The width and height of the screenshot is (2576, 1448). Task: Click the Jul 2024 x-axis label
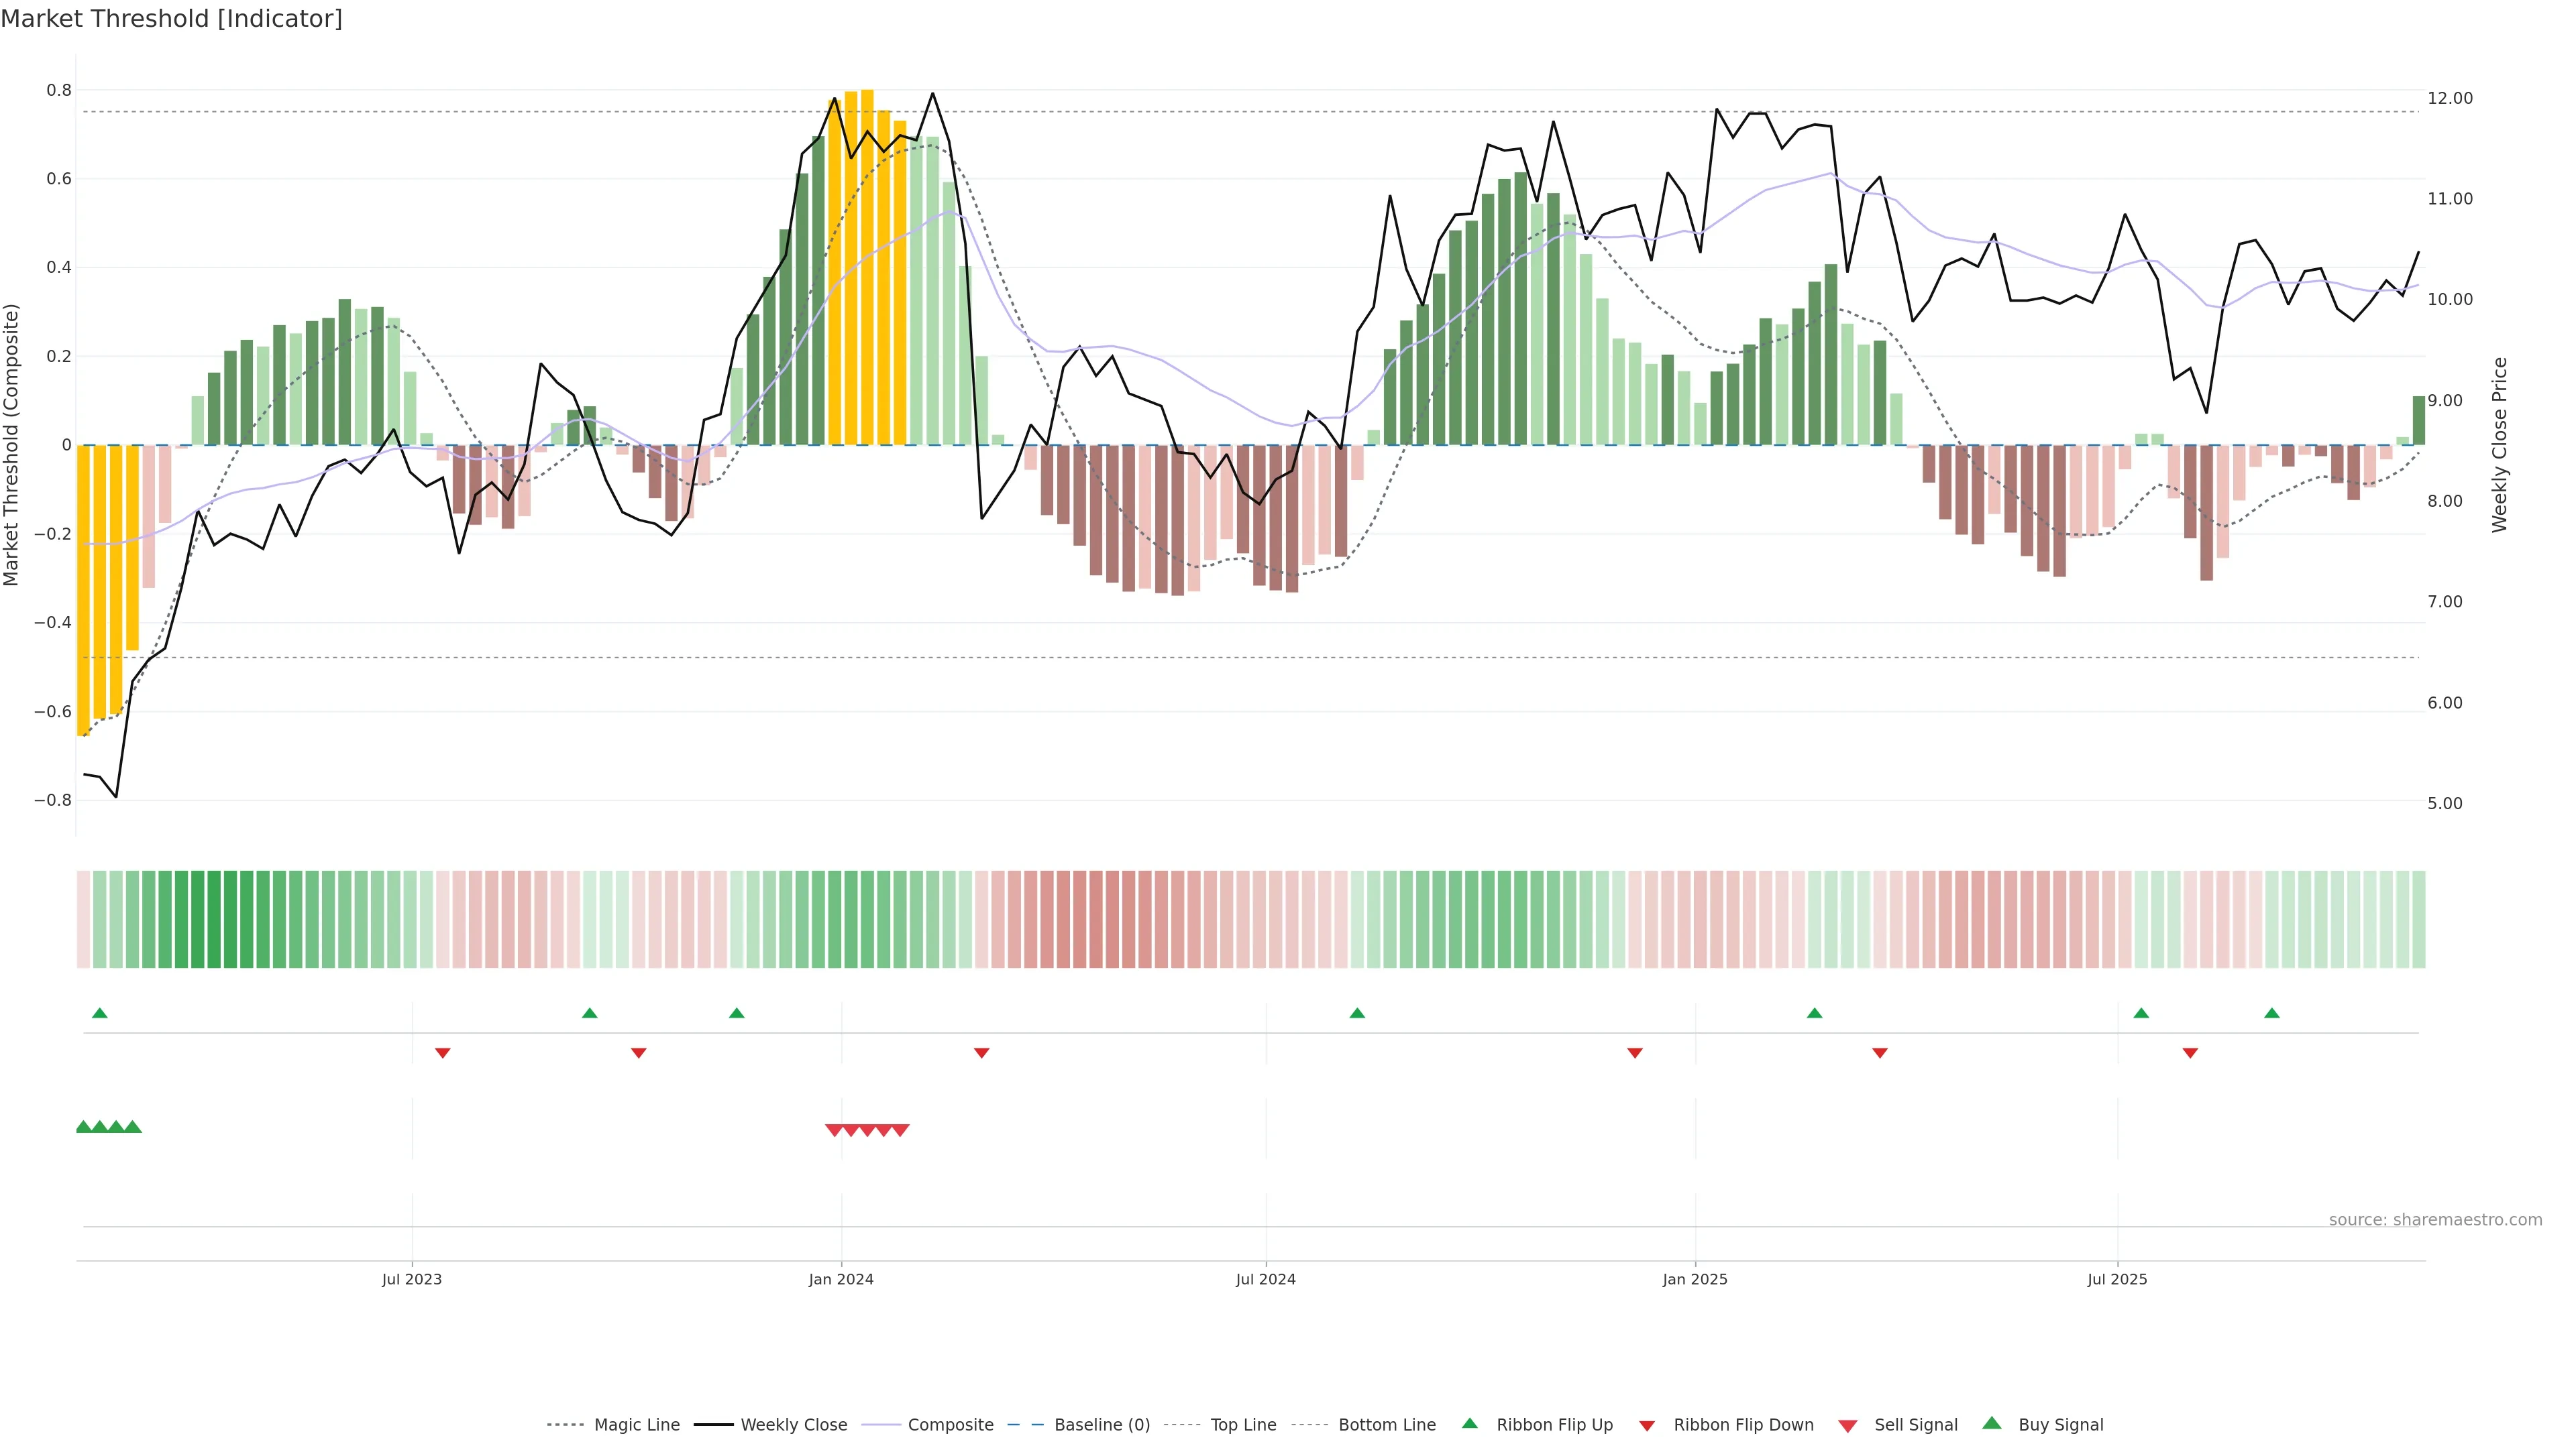pos(1265,1279)
